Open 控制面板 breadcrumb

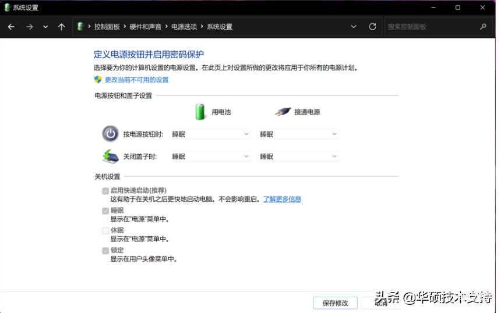coord(107,27)
